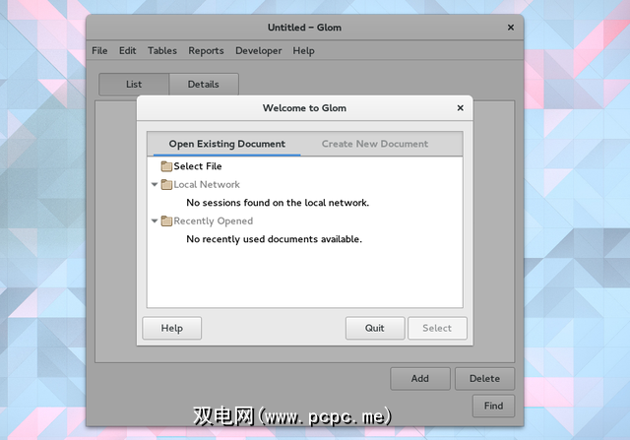Switch to the List view tab
Viewport: 630px width, 440px height.
[134, 84]
